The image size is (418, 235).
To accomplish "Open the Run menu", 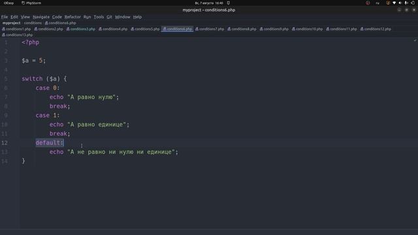I will [x=87, y=17].
